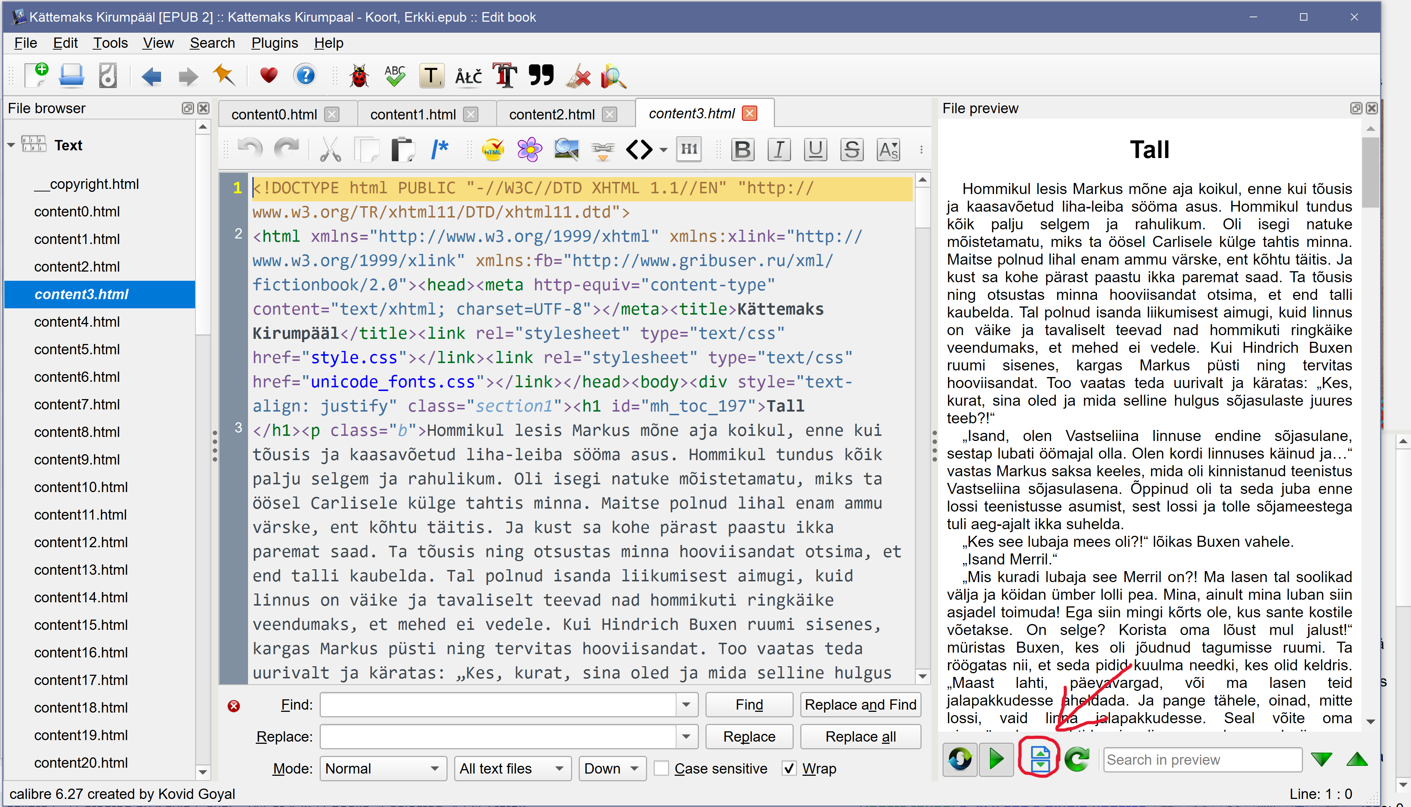Viewport: 1411px width, 807px height.
Task: Click the ladybug debug icon
Action: click(x=359, y=76)
